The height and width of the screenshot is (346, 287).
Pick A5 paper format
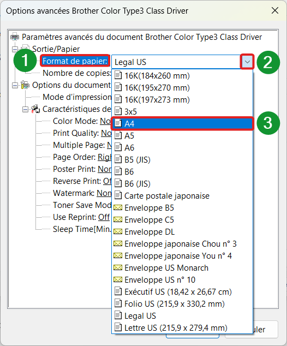pos(182,135)
